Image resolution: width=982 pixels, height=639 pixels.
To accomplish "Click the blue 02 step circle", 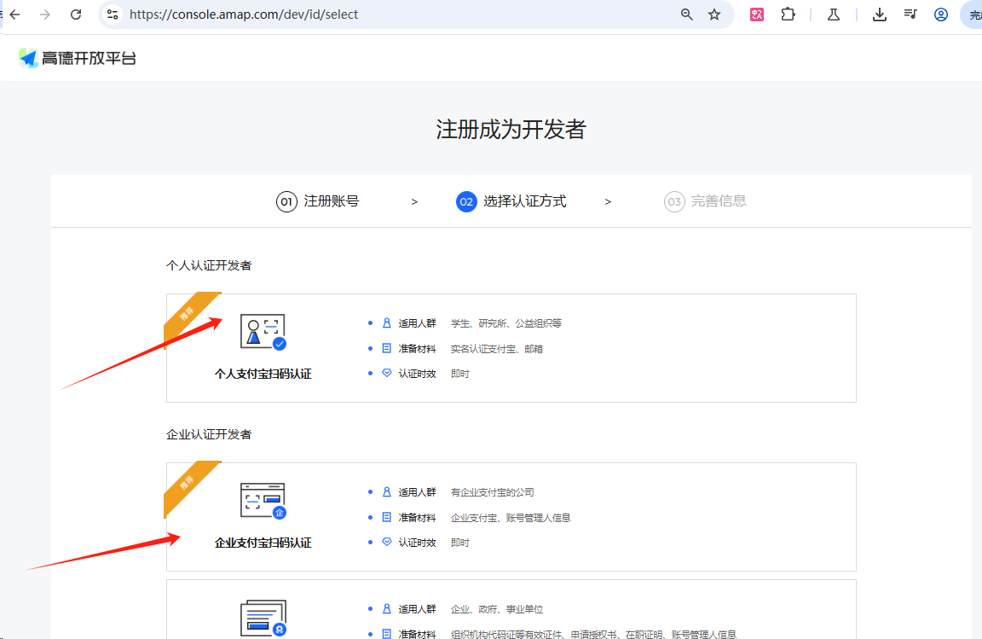I will tap(466, 202).
